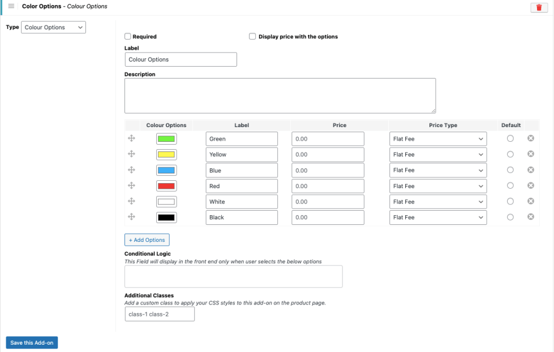The image size is (554, 352).
Task: Click the price field in the Green row
Action: pyautogui.click(x=328, y=138)
